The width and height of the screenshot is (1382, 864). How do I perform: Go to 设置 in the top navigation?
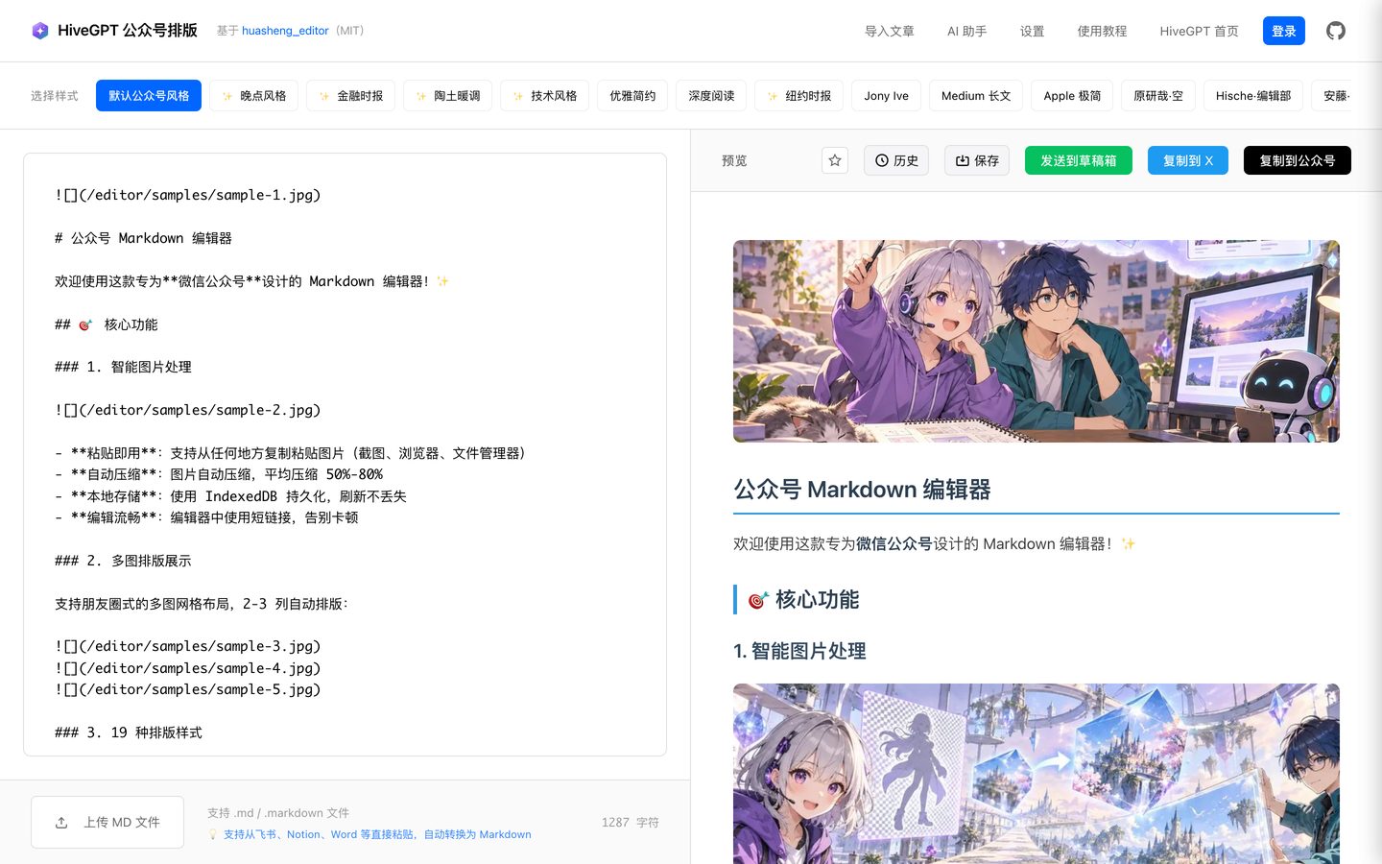tap(1033, 31)
